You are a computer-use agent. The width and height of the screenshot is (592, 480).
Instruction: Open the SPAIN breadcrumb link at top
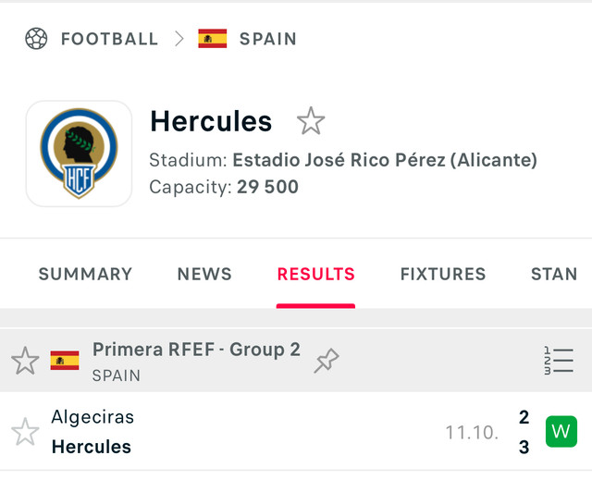click(x=267, y=39)
